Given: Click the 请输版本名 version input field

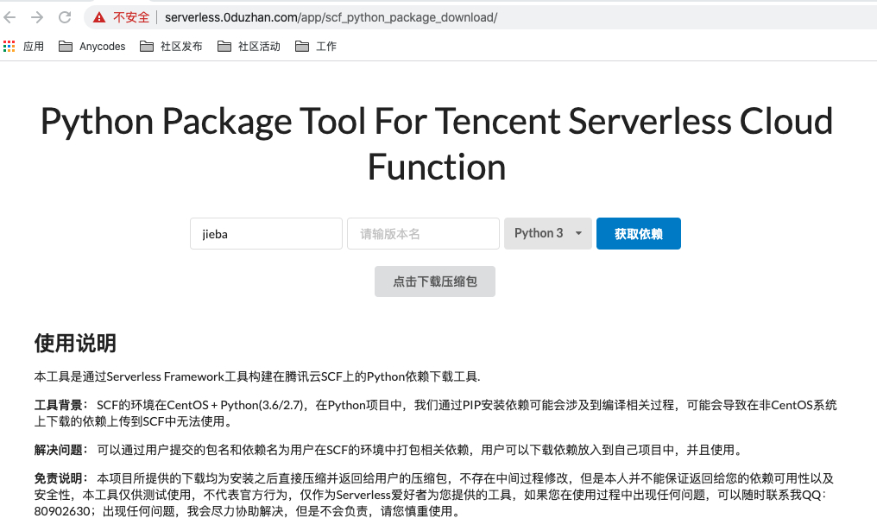Looking at the screenshot, I should click(424, 234).
